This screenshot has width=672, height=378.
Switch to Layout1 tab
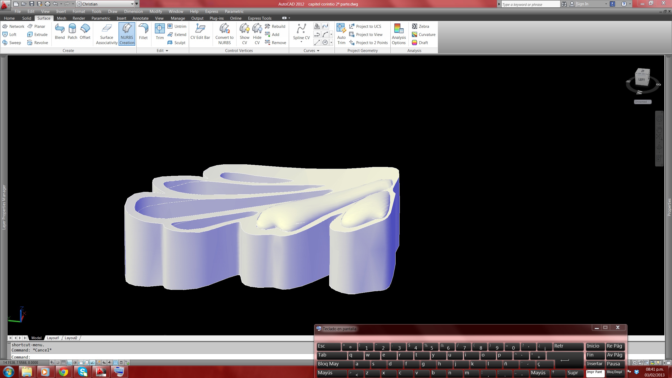tap(53, 338)
